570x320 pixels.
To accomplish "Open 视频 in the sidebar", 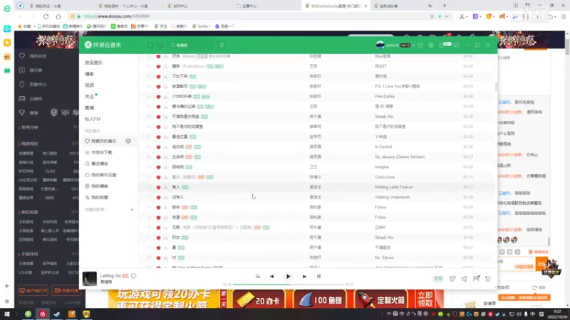I will [x=90, y=85].
